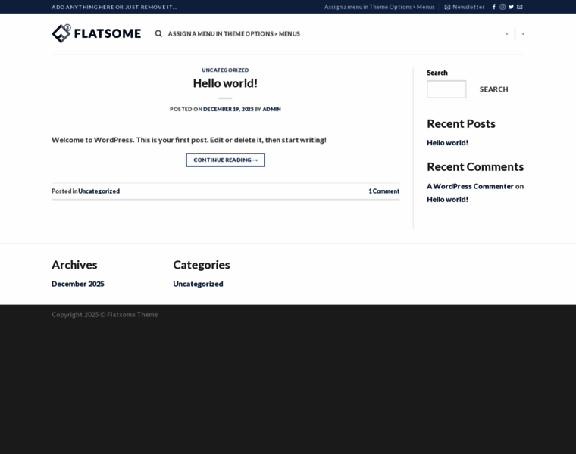The width and height of the screenshot is (576, 454).
Task: Click the Flatsome logo
Action: click(96, 33)
